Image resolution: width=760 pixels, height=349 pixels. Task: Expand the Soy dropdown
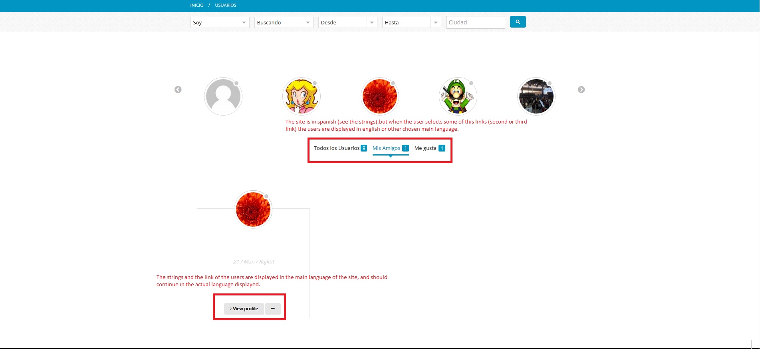click(220, 22)
